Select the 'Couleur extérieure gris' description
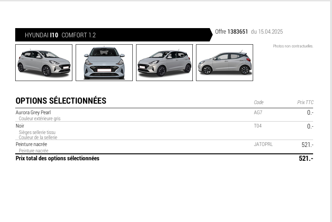332x222 pixels. (40, 118)
